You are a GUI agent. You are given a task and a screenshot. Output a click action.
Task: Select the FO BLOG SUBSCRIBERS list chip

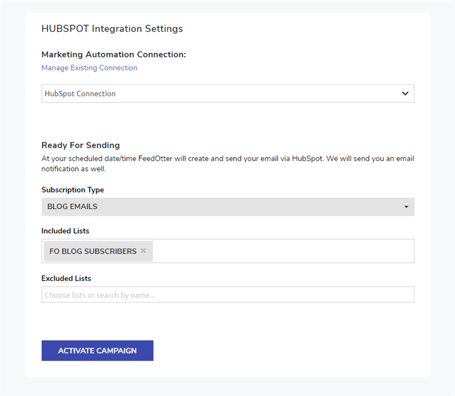click(x=93, y=251)
